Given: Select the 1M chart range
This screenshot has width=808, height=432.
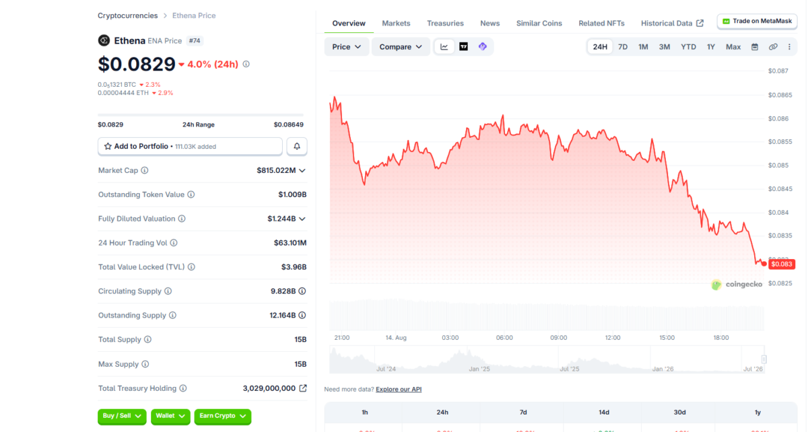Looking at the screenshot, I should [643, 46].
